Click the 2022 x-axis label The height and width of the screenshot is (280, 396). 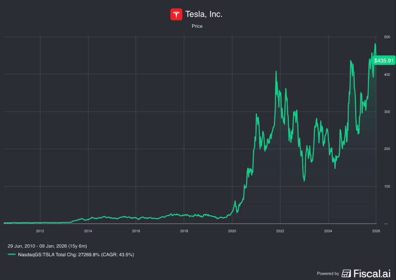coord(280,231)
